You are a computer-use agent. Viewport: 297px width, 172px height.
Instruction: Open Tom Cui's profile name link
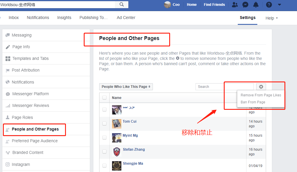pos(130,121)
